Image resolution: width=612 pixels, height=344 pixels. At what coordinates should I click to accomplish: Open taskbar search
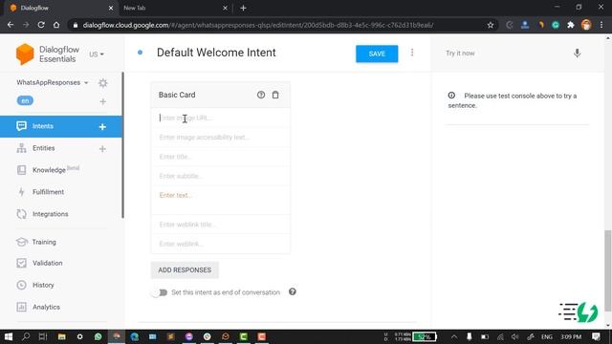(26, 336)
